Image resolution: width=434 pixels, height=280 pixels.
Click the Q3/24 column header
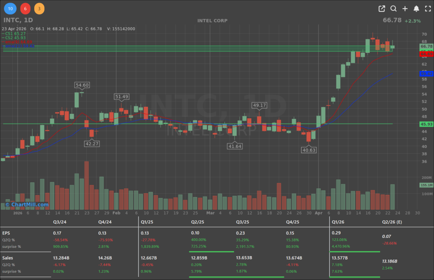(x=59, y=222)
